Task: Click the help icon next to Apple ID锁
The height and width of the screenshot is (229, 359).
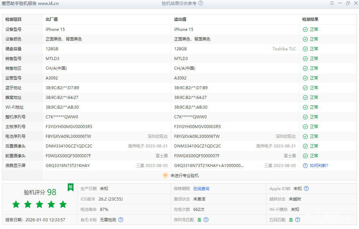Action: 306,189
